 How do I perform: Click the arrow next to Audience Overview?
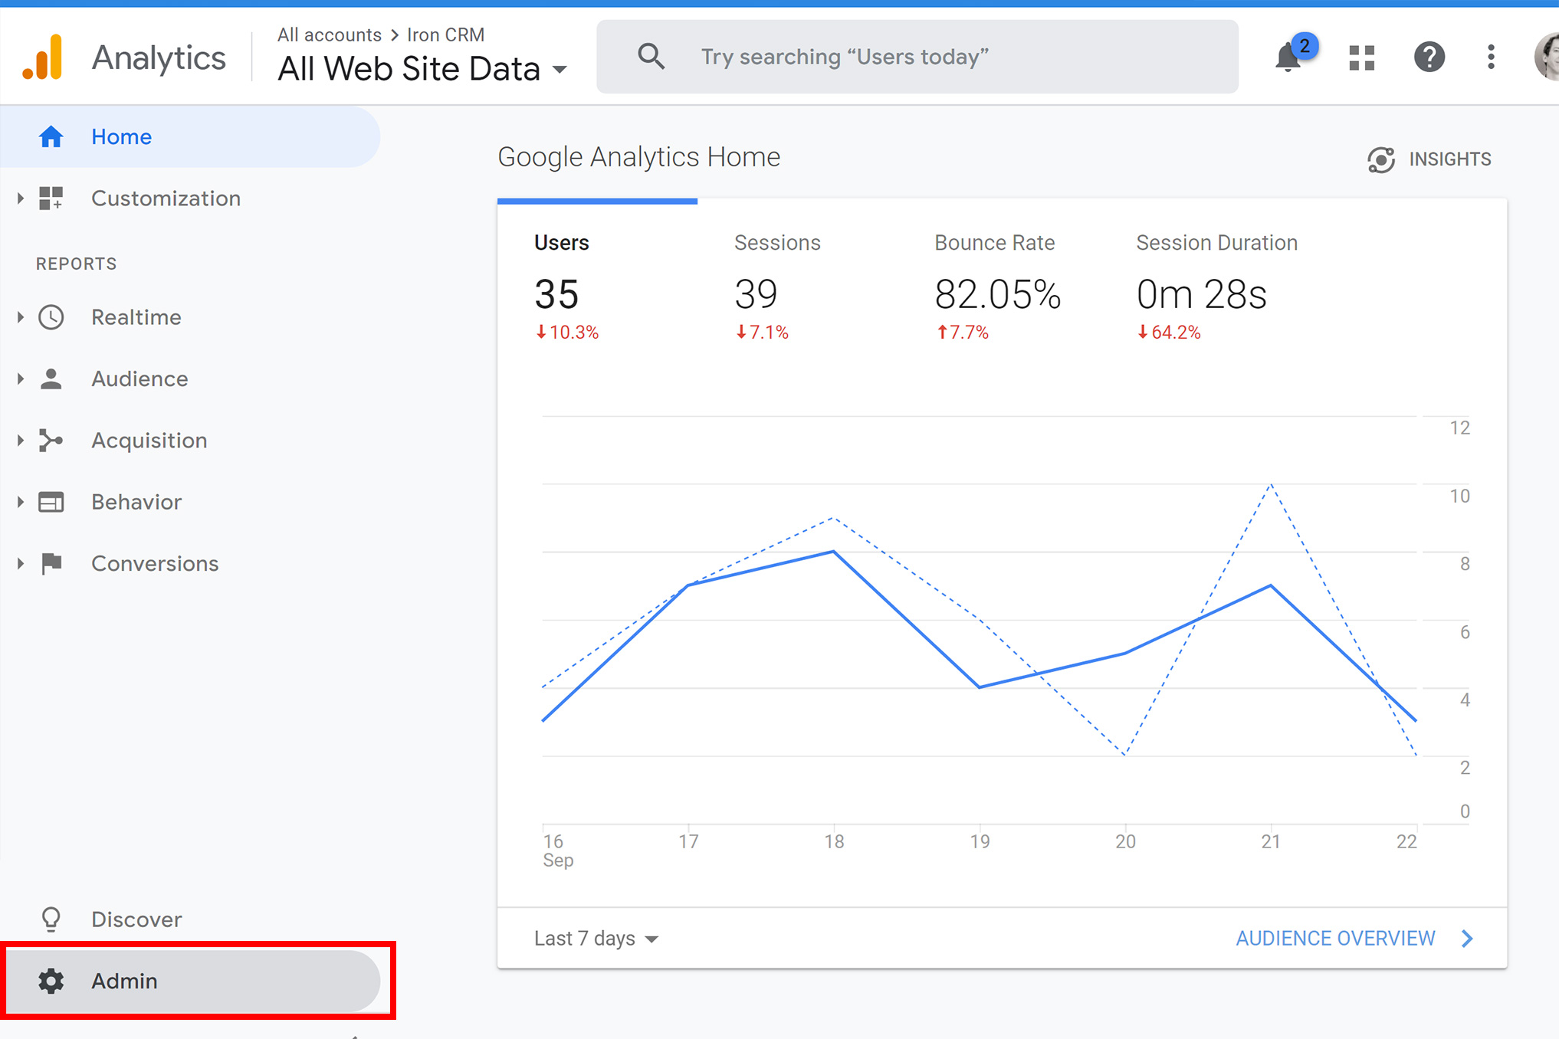pos(1467,939)
